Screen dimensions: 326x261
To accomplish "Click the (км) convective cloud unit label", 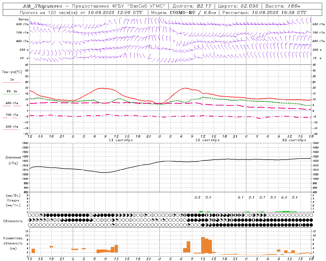I will tap(13, 248).
